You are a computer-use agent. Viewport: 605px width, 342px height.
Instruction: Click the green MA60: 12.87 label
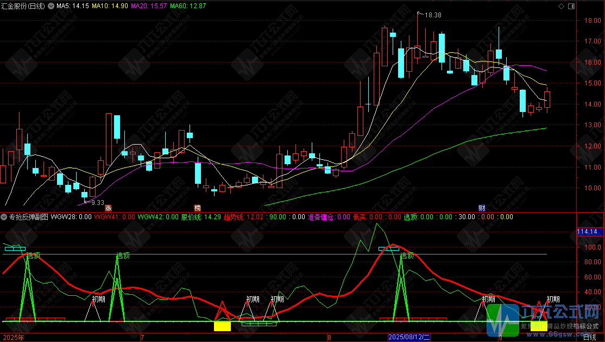pos(188,6)
